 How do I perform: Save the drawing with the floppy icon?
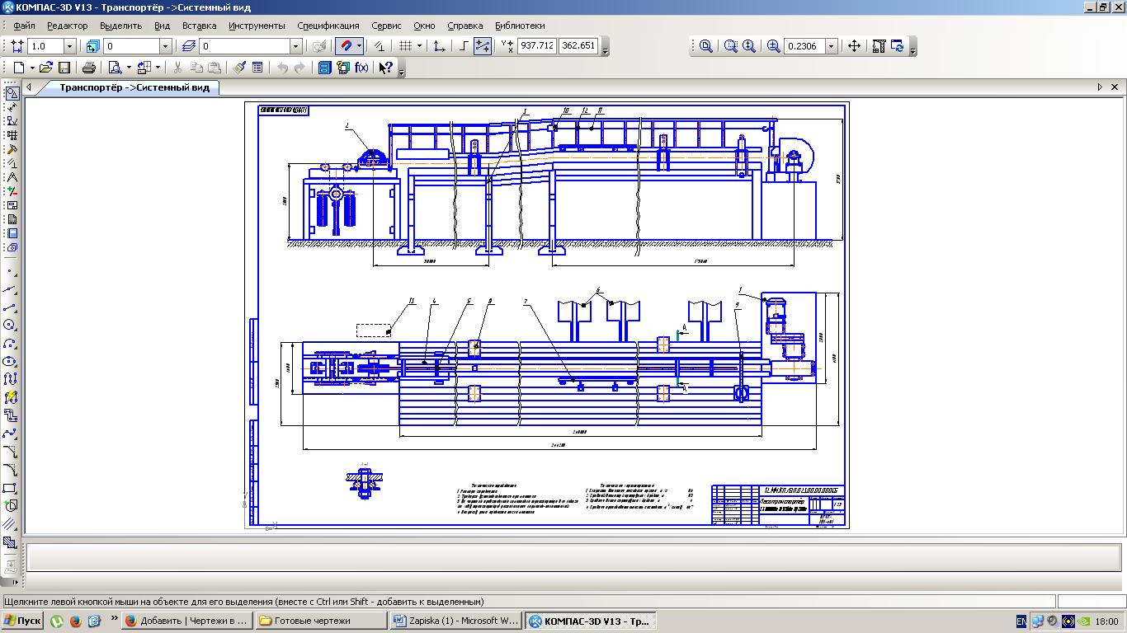pyautogui.click(x=64, y=68)
